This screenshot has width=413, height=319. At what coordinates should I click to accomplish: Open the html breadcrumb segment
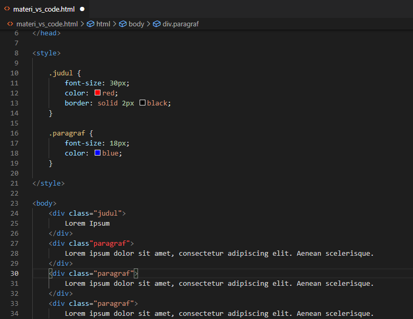point(103,24)
